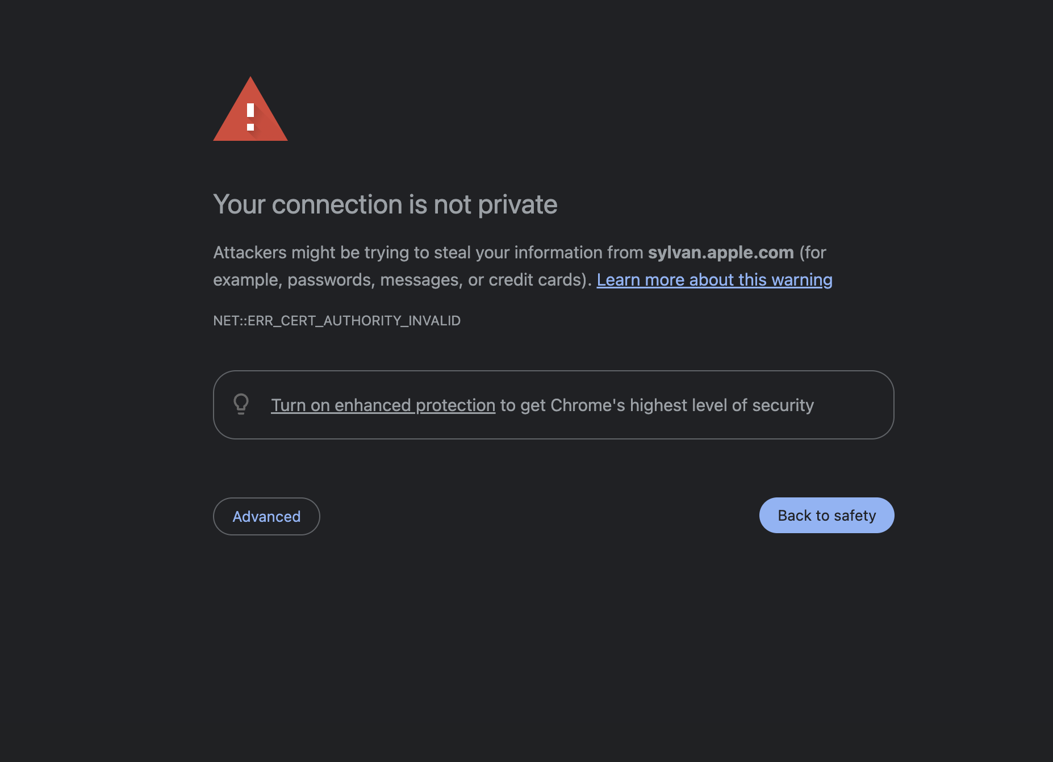Click the white exclamation mark in the triangle
Viewport: 1053px width, 762px height.
click(250, 116)
